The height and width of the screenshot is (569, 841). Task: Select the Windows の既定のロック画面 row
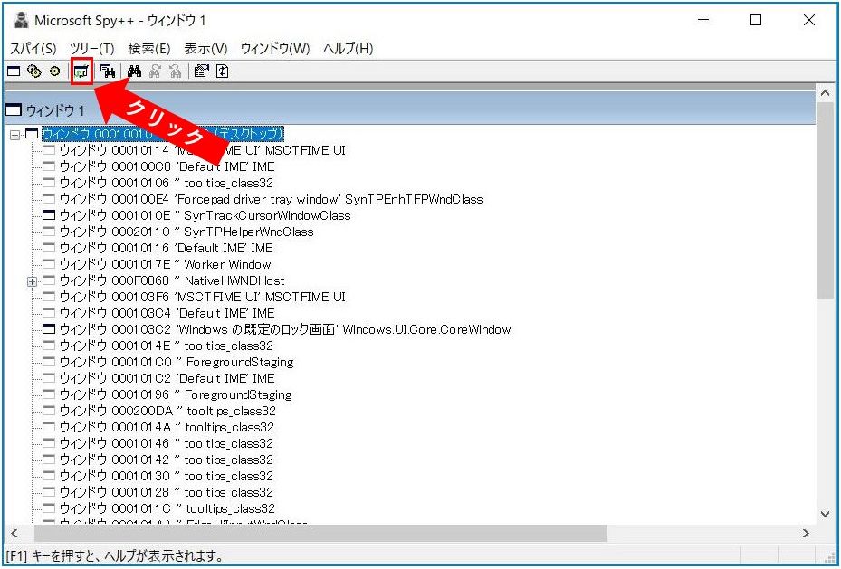tap(285, 329)
